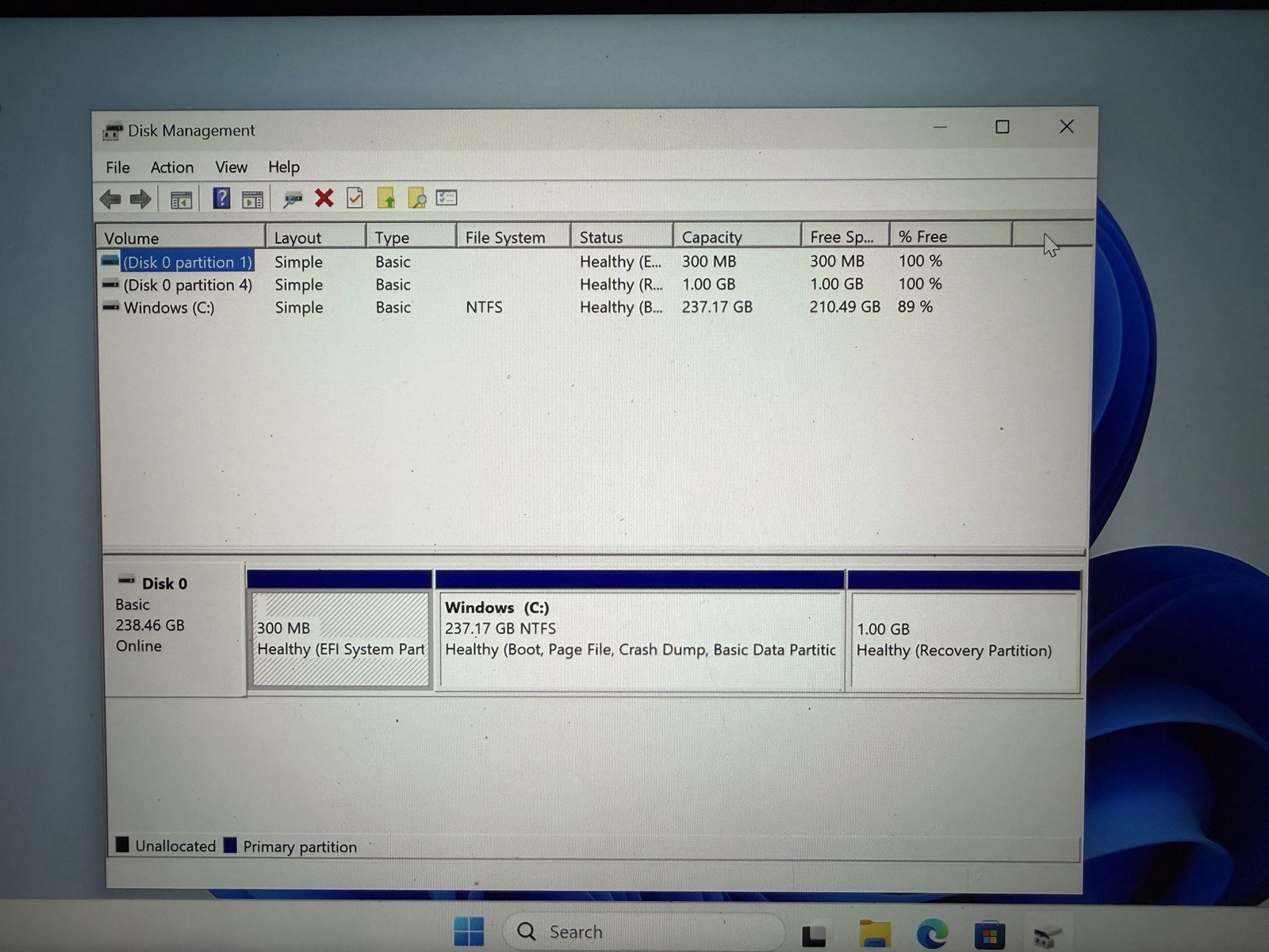
Task: Sort by the Free Space column header
Action: click(x=845, y=236)
